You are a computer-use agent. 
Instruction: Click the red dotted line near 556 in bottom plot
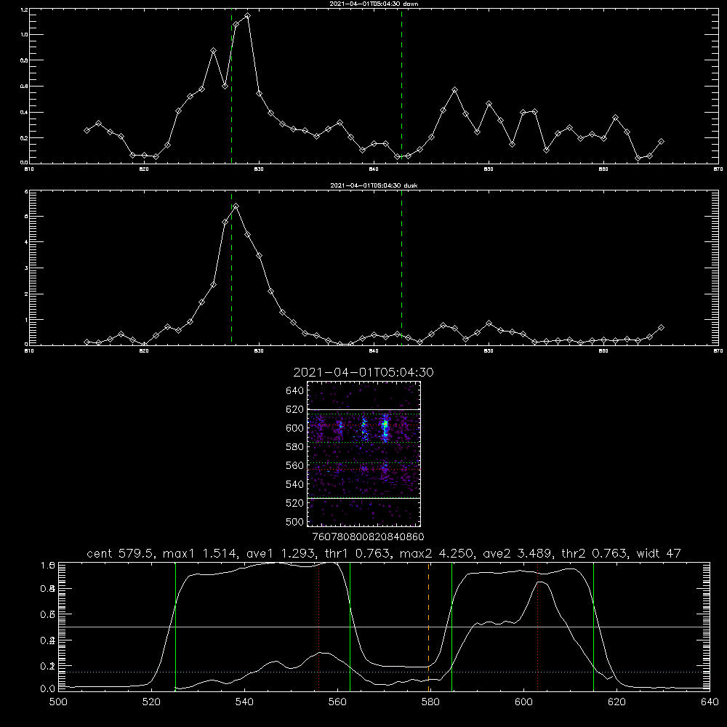[319, 627]
